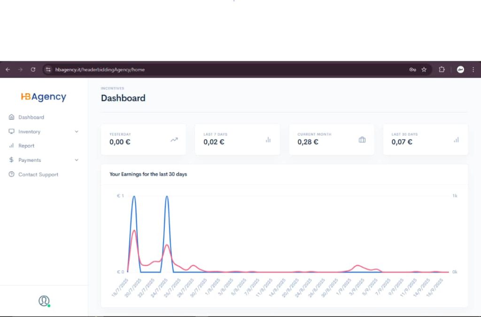Click the briefcase icon in Current Month card

[x=362, y=139]
